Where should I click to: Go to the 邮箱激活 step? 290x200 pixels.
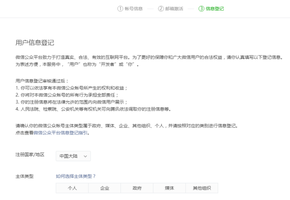tap(174, 9)
